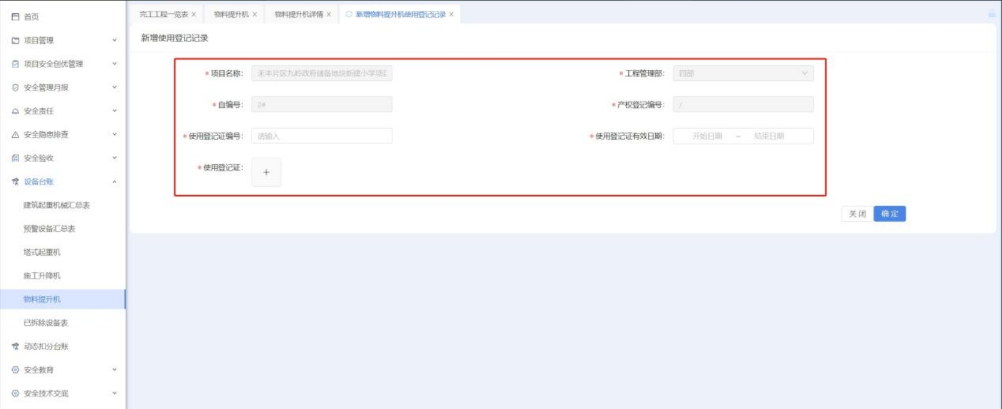Click the 确定 confirm button
Screen dimensions: 1002x409
889,214
